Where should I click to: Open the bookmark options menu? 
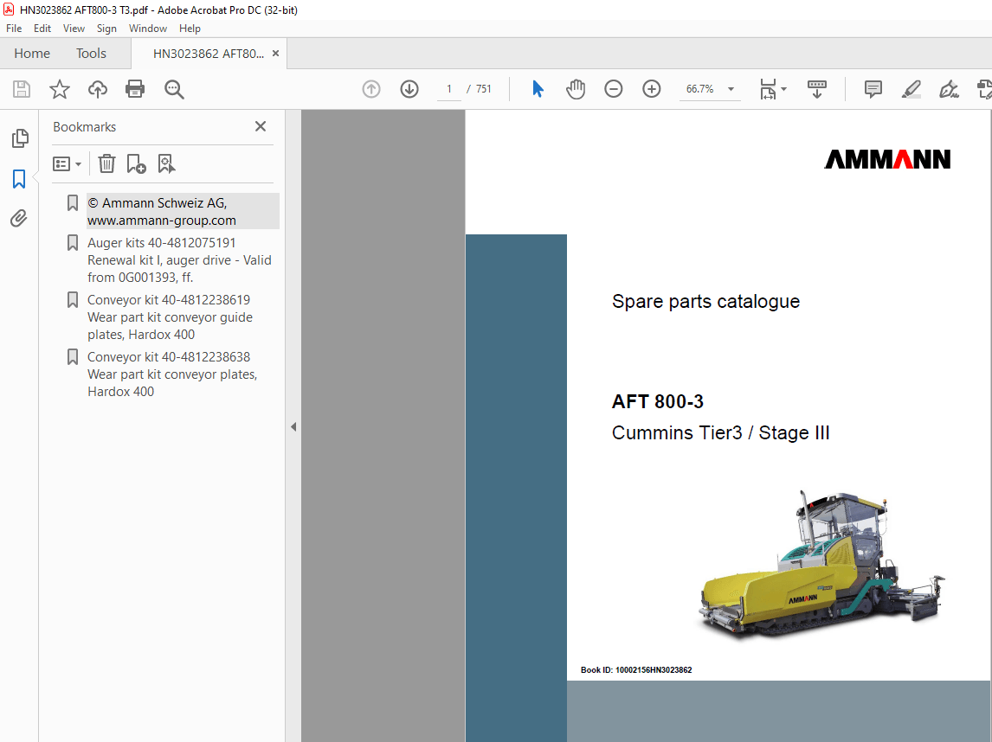coord(67,163)
